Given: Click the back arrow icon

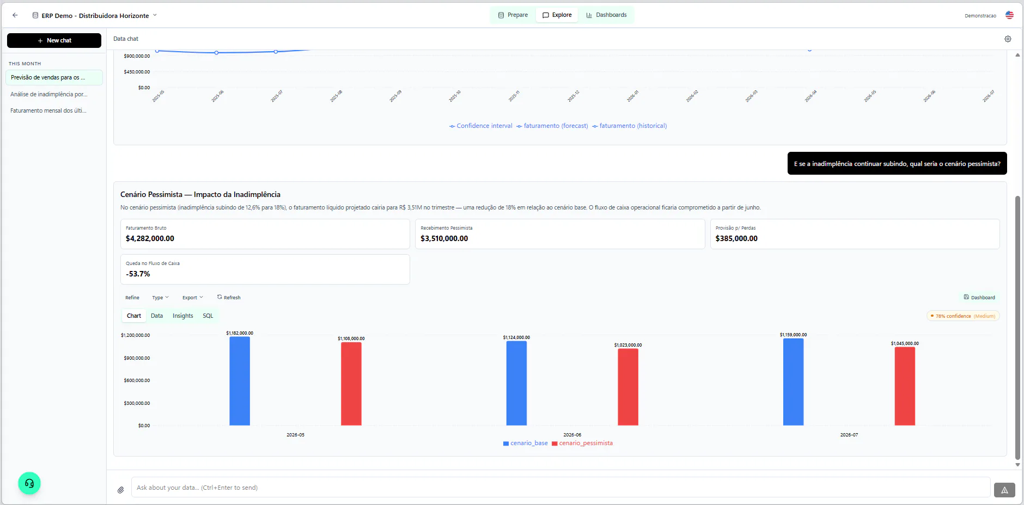Looking at the screenshot, I should 15,15.
